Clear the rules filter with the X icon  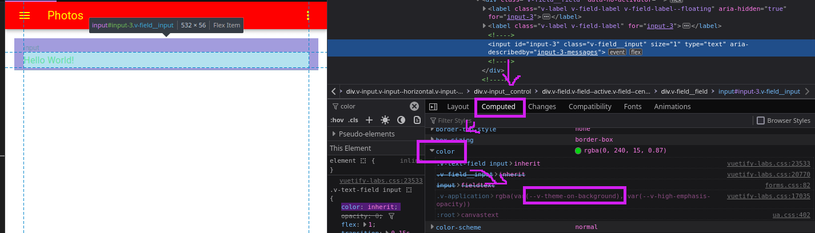[x=414, y=106]
